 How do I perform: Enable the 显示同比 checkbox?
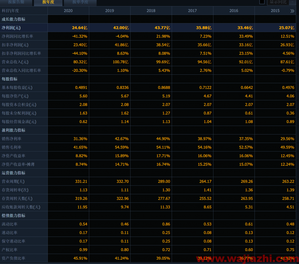[262, 2]
